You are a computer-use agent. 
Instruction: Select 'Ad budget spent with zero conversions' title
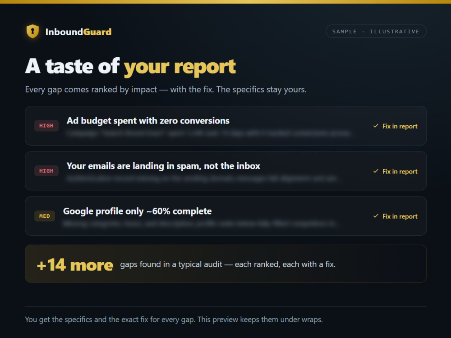pyautogui.click(x=148, y=121)
